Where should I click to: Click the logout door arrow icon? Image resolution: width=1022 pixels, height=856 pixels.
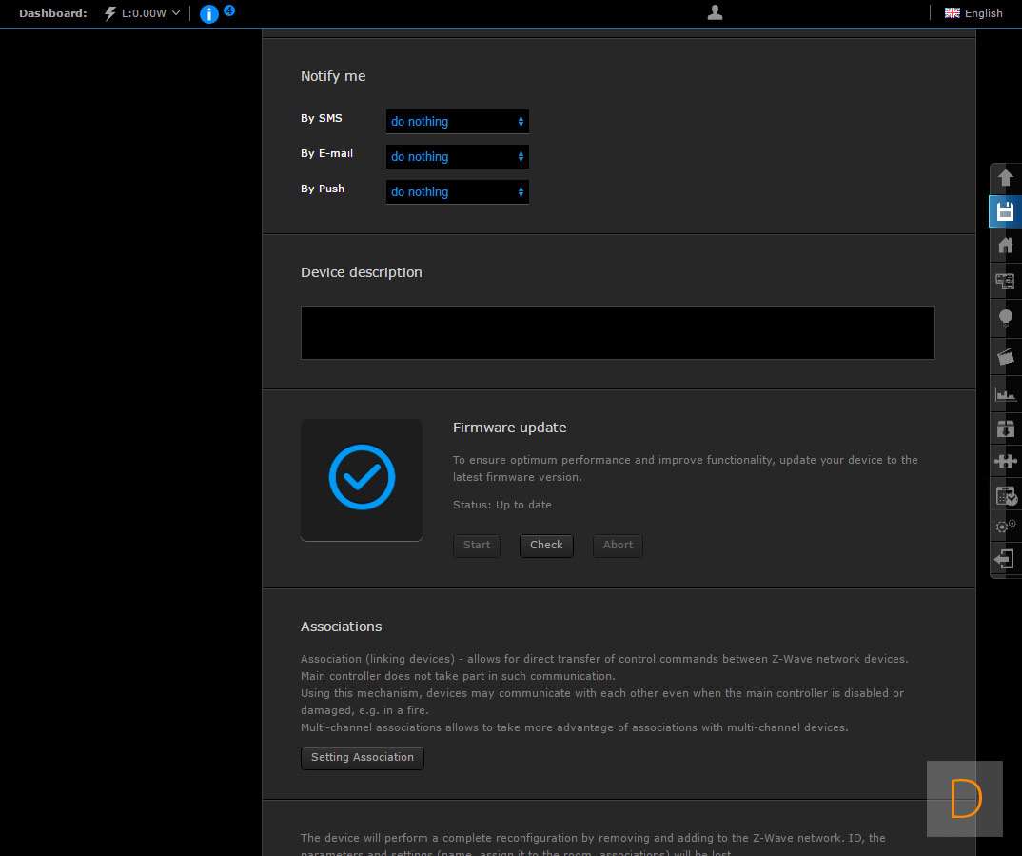pos(1005,559)
